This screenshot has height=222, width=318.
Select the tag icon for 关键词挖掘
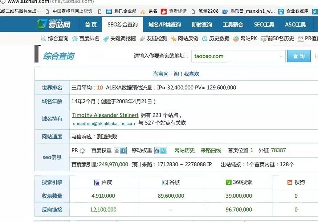tap(106, 38)
